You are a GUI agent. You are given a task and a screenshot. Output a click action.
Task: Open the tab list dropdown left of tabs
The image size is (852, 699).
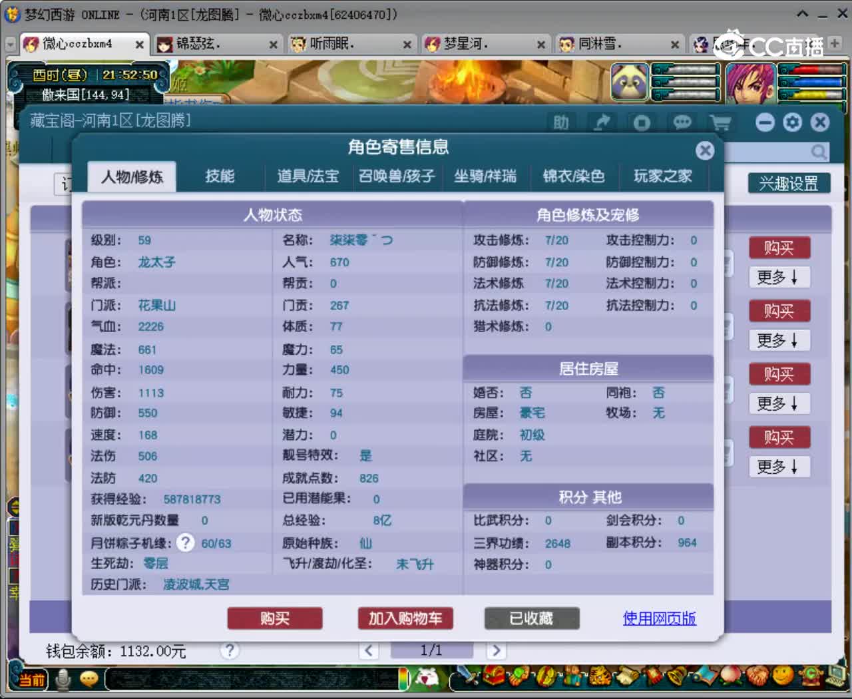(10, 45)
